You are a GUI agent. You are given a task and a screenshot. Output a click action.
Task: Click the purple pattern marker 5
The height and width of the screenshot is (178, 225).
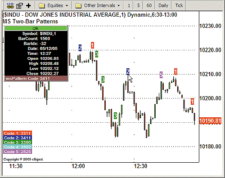(161, 75)
